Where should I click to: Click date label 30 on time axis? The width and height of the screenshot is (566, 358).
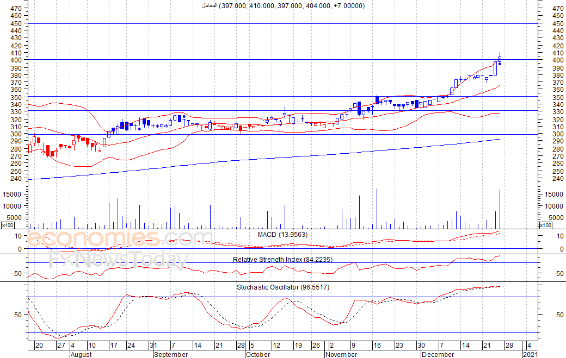(421, 346)
